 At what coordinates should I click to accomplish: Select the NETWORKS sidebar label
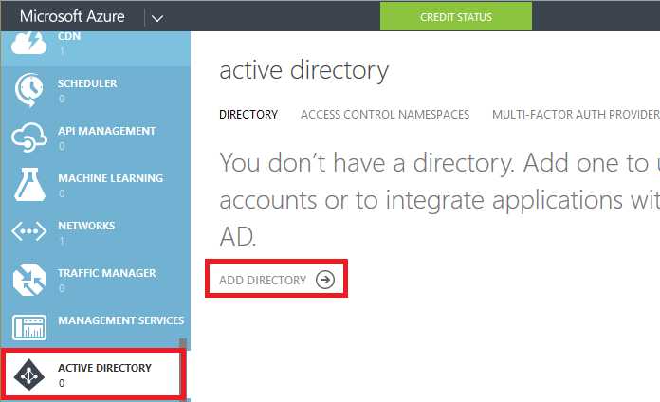(86, 226)
